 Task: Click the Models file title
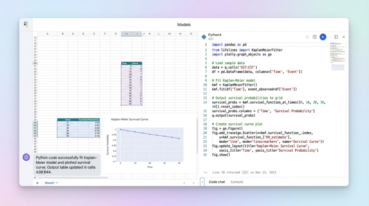pyautogui.click(x=184, y=25)
